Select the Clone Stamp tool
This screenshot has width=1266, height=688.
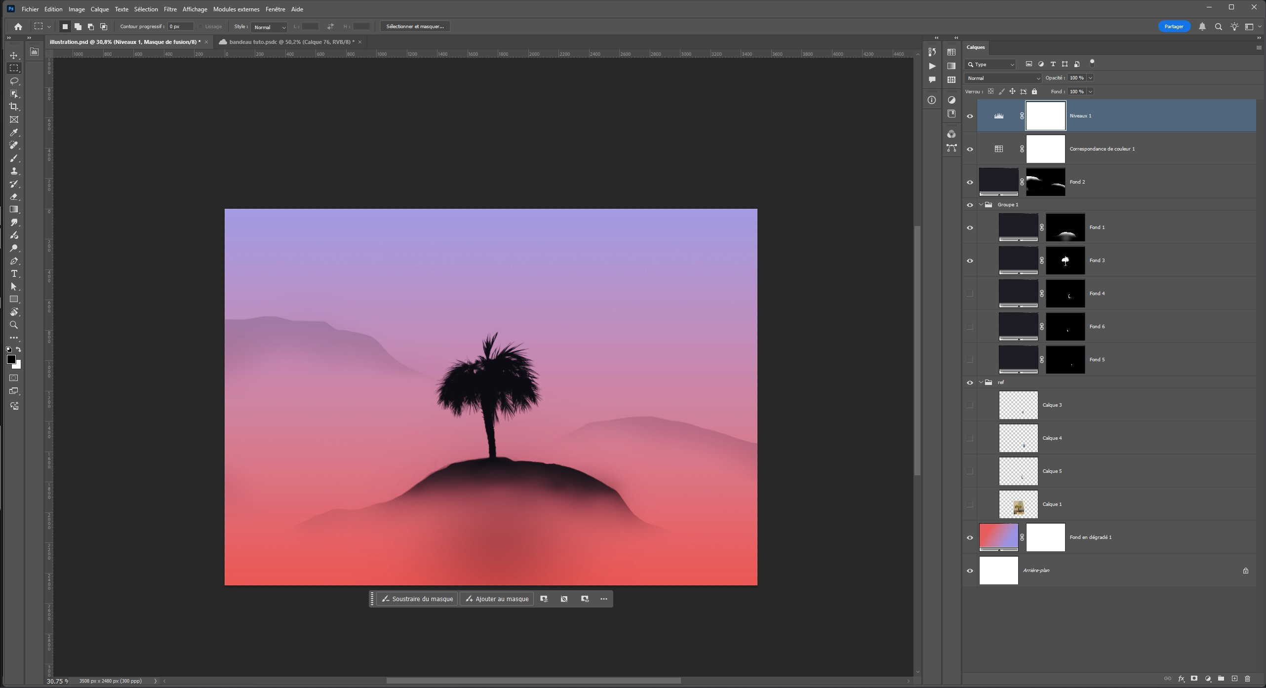(x=14, y=171)
